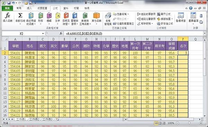Click the formula bar showing =RANK formula

pyautogui.click(x=133, y=34)
